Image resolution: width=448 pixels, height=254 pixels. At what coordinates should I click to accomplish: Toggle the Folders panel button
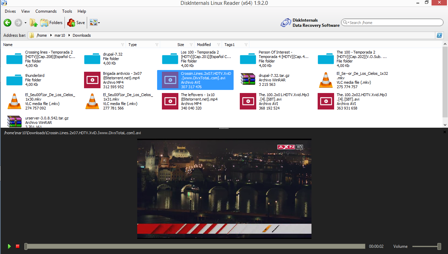51,23
